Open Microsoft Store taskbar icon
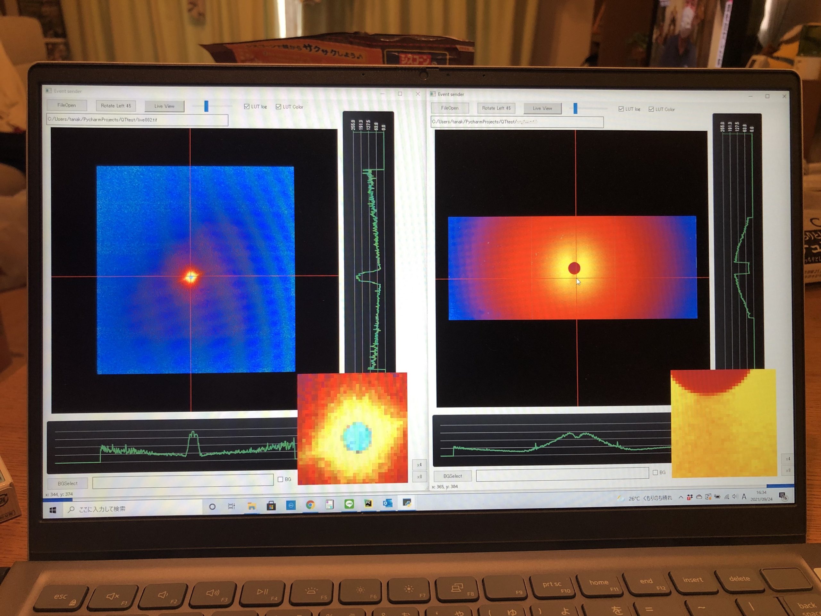 [x=271, y=505]
